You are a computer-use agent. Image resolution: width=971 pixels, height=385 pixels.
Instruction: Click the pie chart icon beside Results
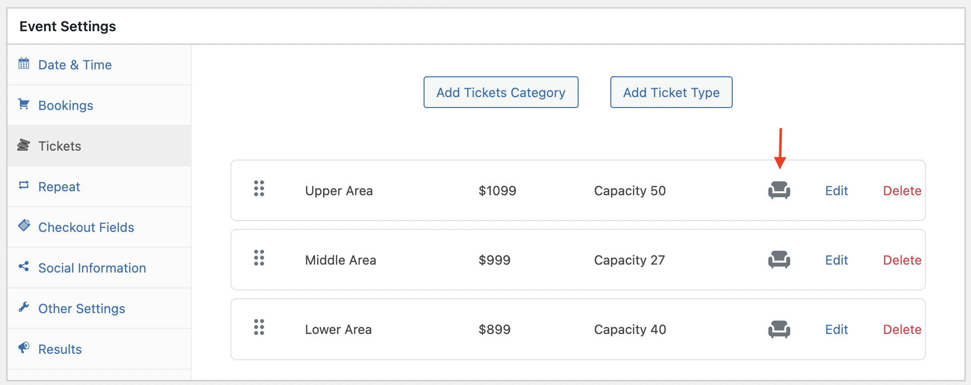pos(23,347)
